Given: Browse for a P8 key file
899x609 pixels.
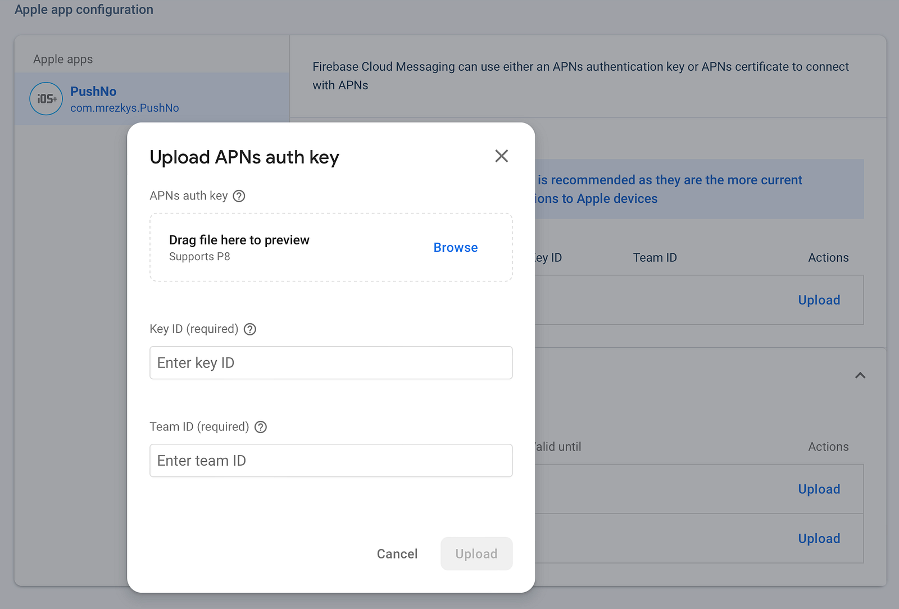Looking at the screenshot, I should point(456,248).
